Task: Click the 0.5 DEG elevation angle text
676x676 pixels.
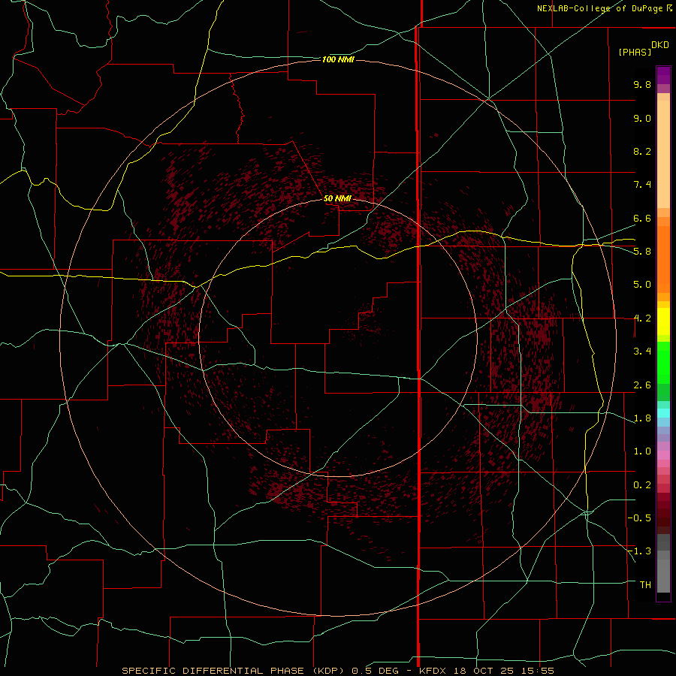Action: pyautogui.click(x=377, y=671)
